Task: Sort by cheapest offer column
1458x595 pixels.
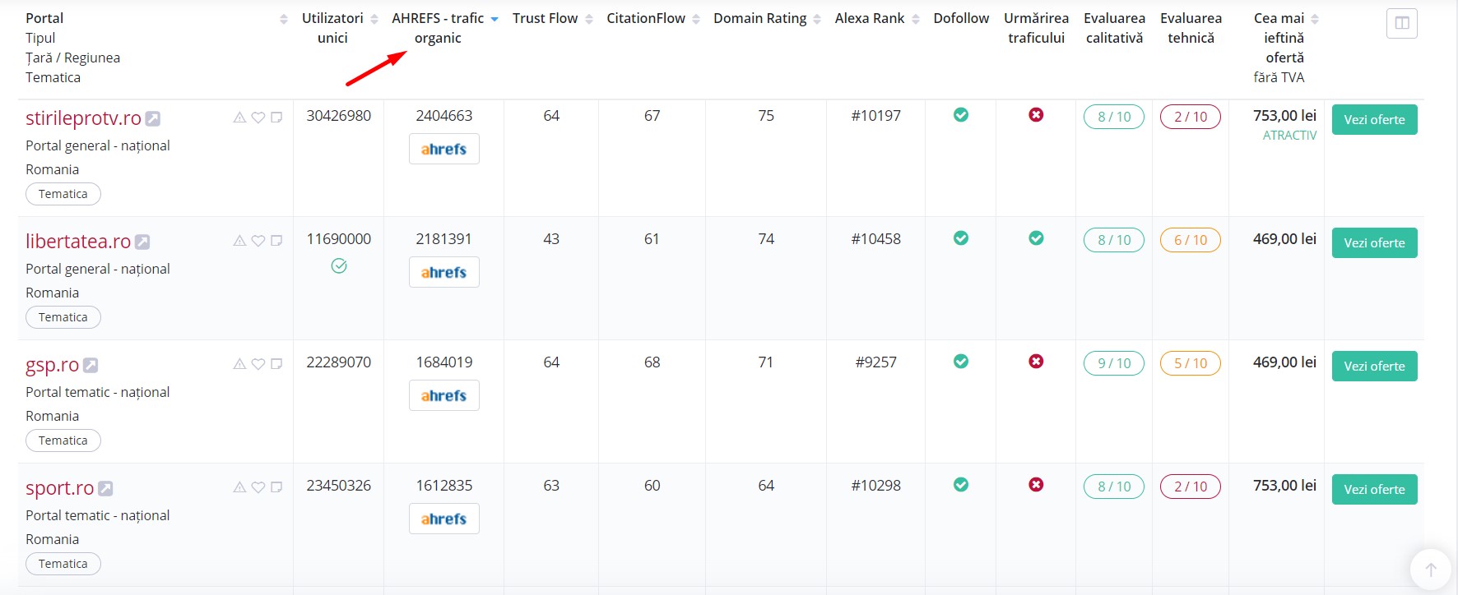Action: 1315,19
